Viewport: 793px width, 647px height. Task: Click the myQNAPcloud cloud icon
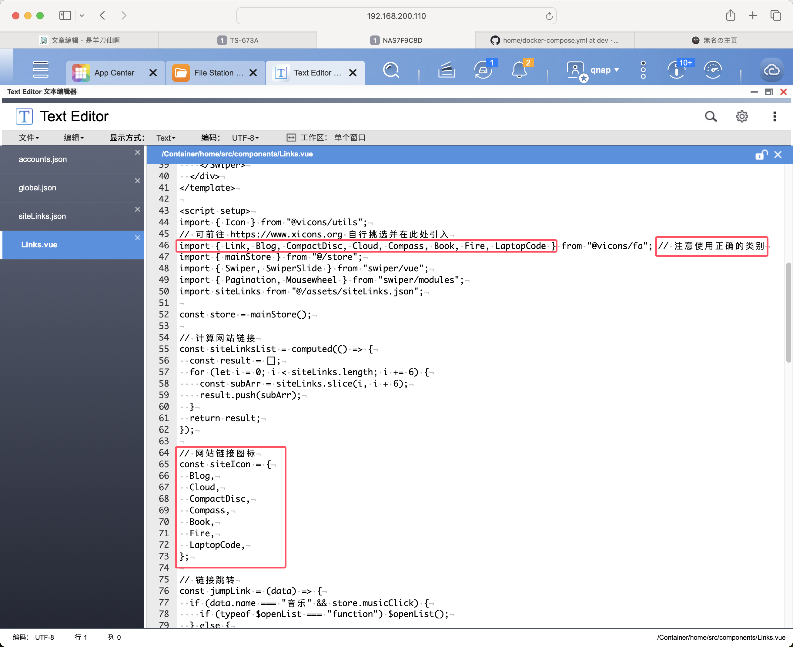point(771,70)
